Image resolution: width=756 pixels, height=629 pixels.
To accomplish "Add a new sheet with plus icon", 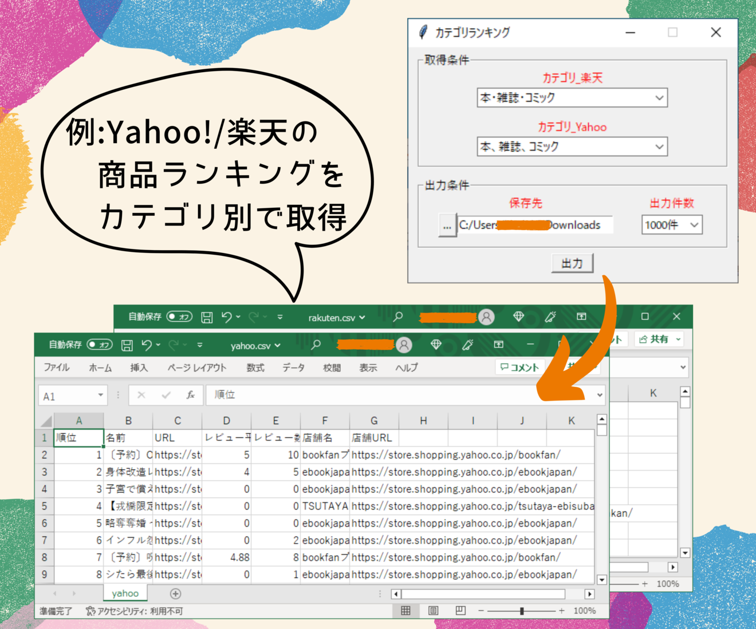I will point(175,594).
